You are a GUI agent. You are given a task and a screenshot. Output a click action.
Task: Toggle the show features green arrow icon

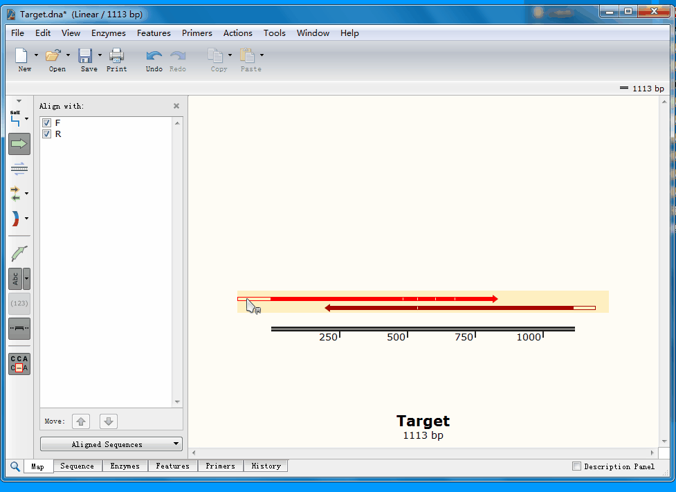click(19, 144)
